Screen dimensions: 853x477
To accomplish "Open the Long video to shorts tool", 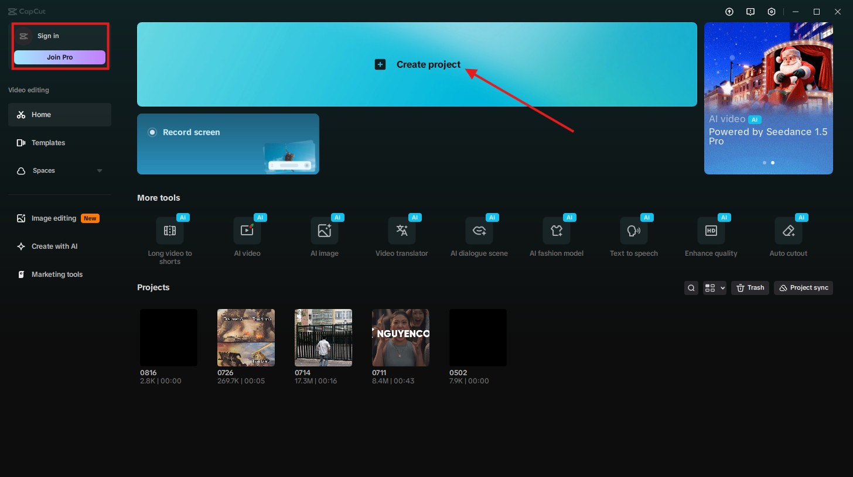I will coord(170,231).
